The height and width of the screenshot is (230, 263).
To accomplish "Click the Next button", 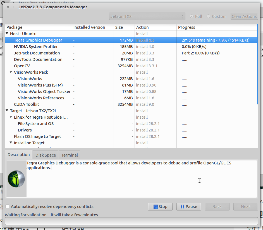I will (x=246, y=207).
